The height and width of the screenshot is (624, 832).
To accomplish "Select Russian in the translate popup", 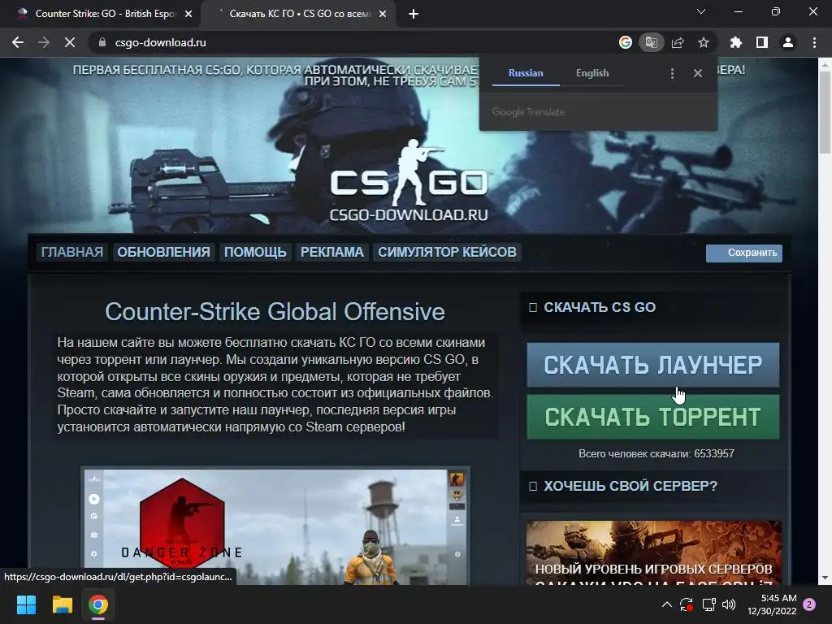I will point(526,73).
